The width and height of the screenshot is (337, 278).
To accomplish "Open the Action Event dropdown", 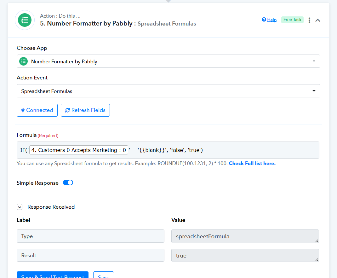I will [x=168, y=91].
